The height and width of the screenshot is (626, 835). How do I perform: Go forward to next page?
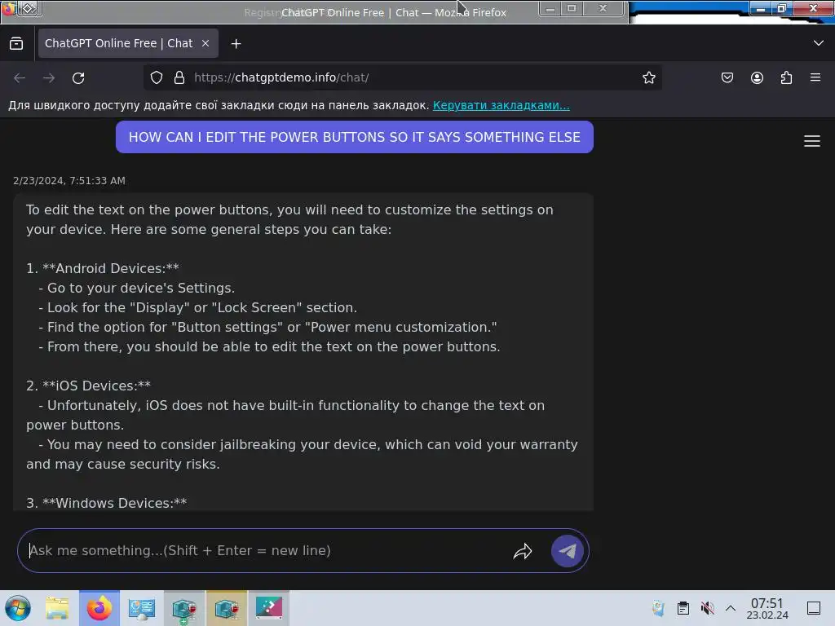click(49, 77)
